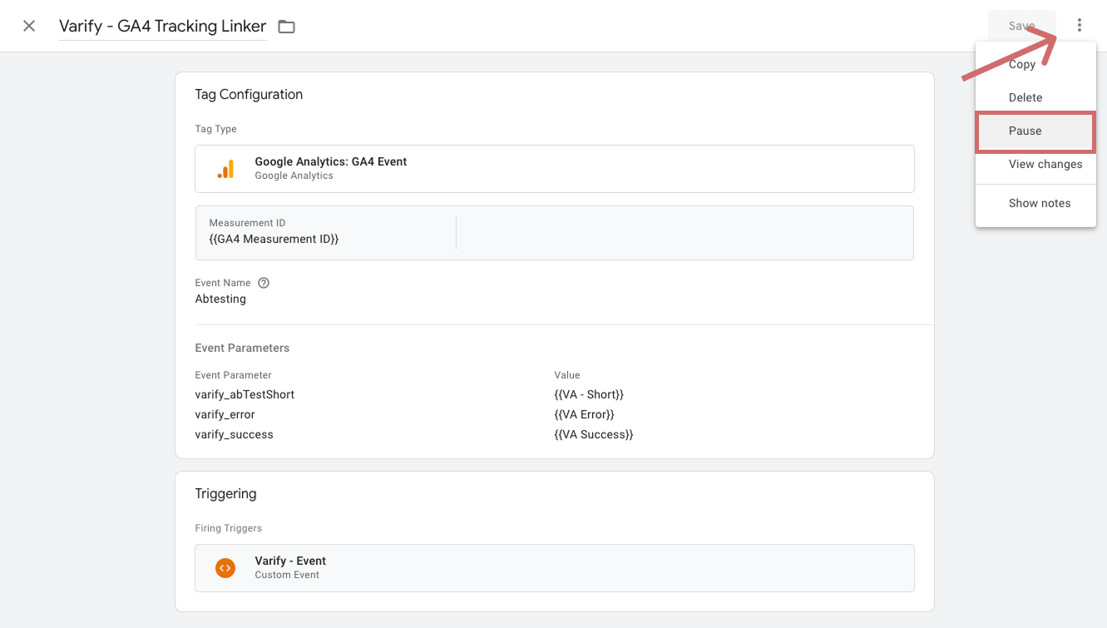Click the orange custom event trigger icon
This screenshot has width=1107, height=628.
[225, 568]
